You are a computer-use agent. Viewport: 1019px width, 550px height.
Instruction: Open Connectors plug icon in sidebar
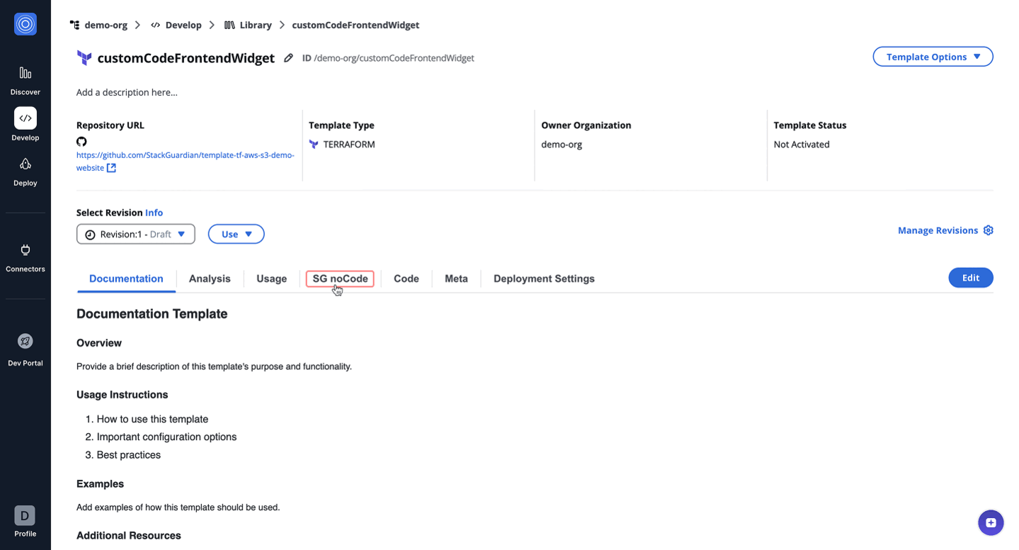pyautogui.click(x=25, y=250)
